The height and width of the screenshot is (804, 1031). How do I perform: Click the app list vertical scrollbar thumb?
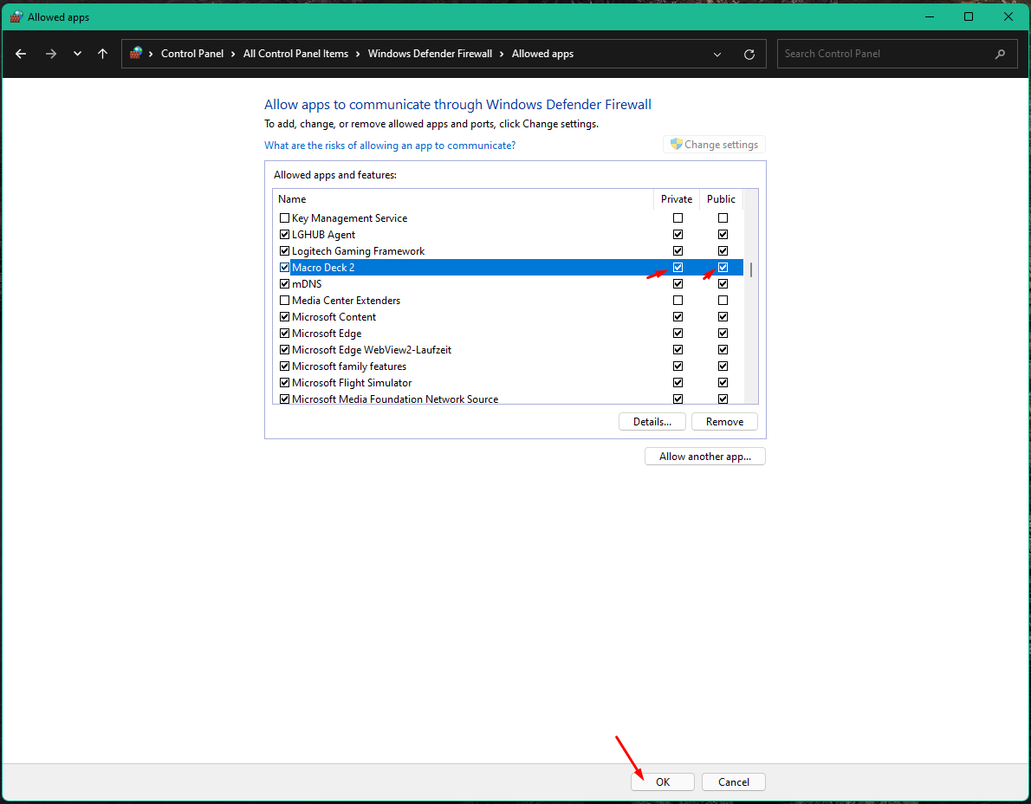point(751,269)
